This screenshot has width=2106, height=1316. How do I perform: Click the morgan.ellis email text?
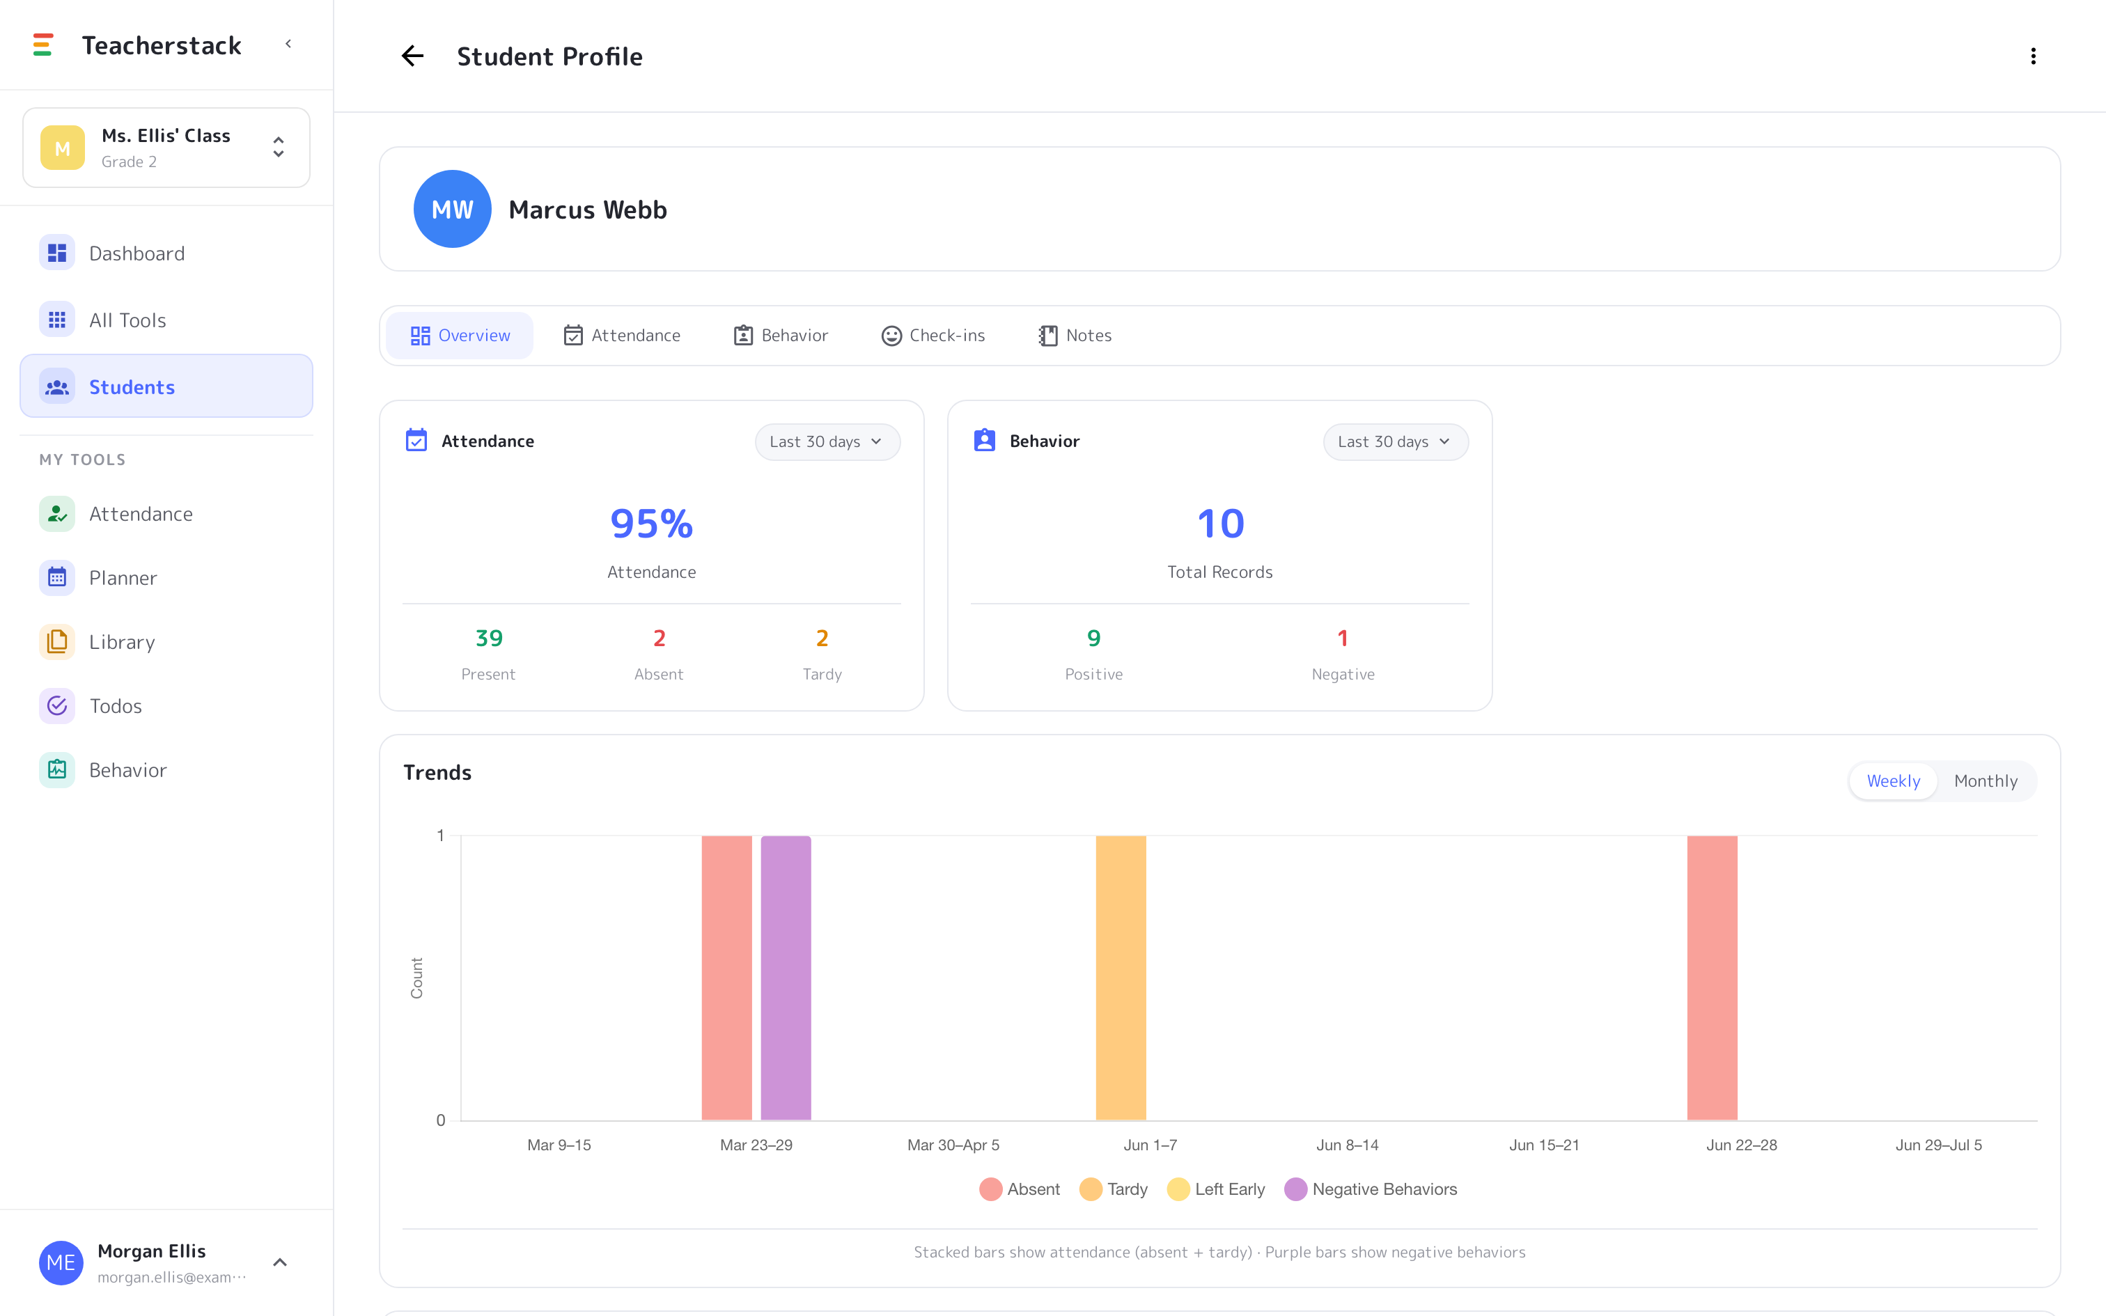[x=172, y=1277]
